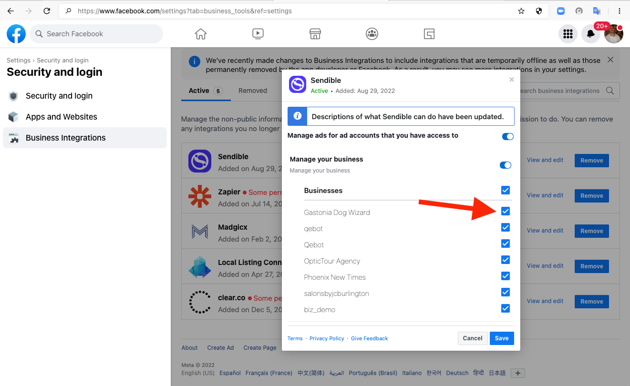Click the Facebook logo icon
The height and width of the screenshot is (386, 630).
point(16,34)
